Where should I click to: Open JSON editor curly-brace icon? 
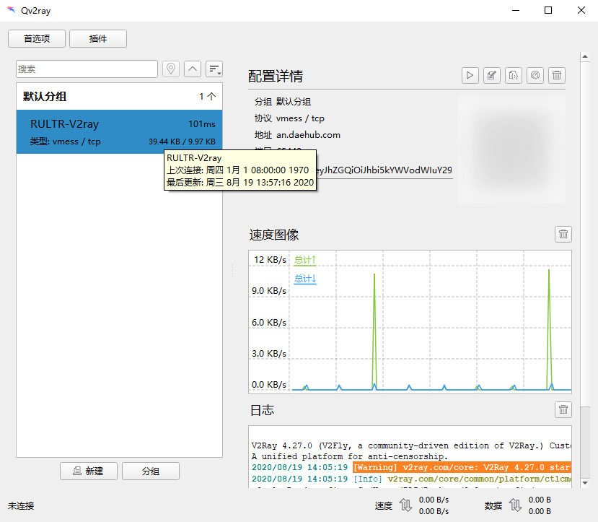(x=514, y=75)
